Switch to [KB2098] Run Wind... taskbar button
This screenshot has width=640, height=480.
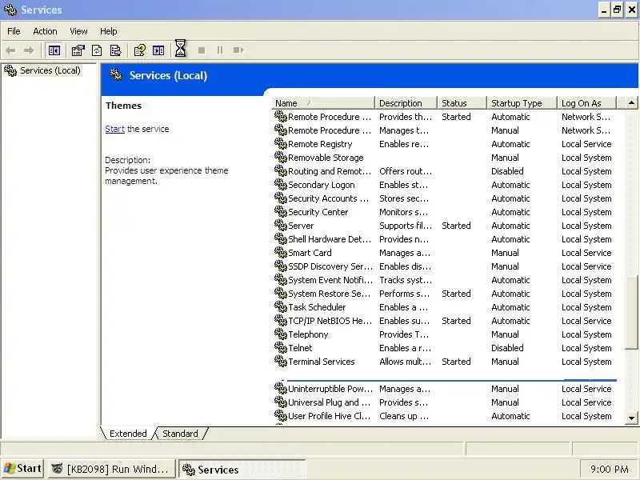click(111, 469)
